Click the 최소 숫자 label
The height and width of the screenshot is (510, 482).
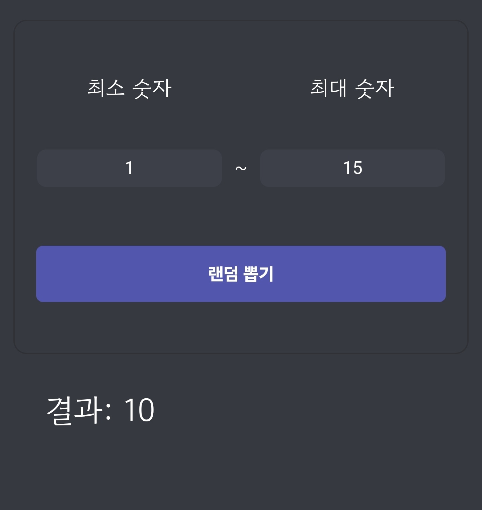click(x=129, y=88)
